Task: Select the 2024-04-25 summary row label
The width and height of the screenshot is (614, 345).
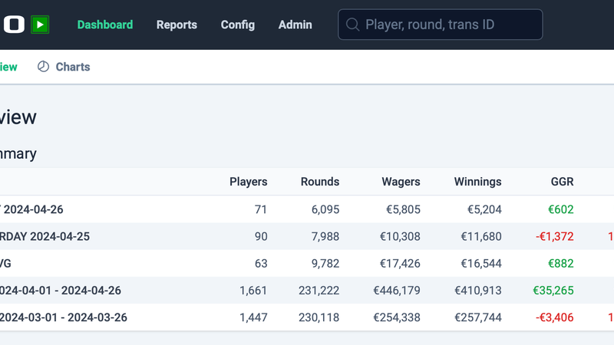Action: point(45,236)
